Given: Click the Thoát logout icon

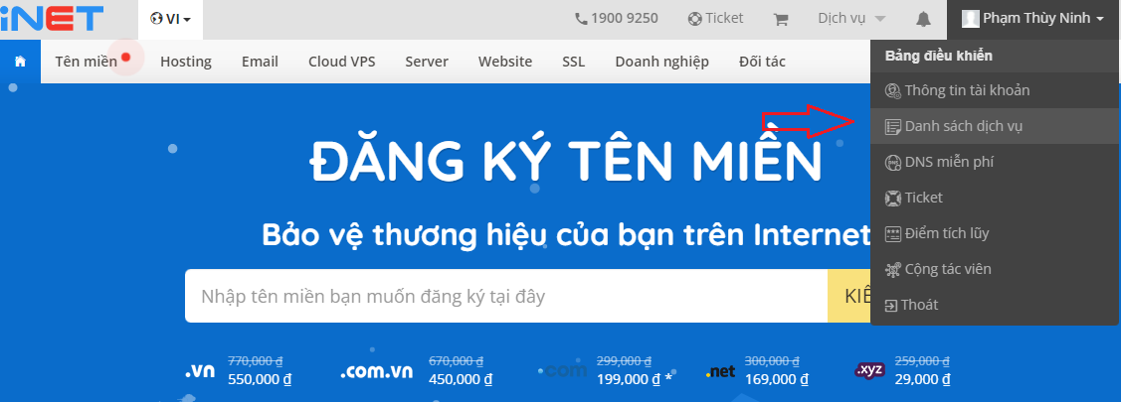Looking at the screenshot, I should click(x=891, y=306).
